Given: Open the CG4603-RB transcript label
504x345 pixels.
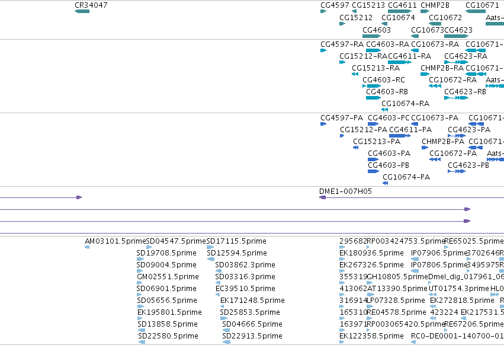Looking at the screenshot, I should click(387, 92).
